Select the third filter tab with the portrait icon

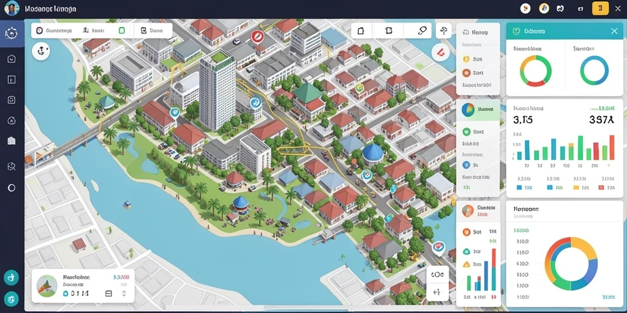tap(152, 31)
